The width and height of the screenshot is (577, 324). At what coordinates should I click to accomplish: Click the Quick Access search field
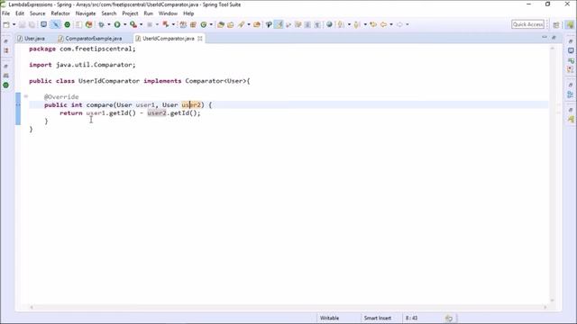click(x=527, y=24)
